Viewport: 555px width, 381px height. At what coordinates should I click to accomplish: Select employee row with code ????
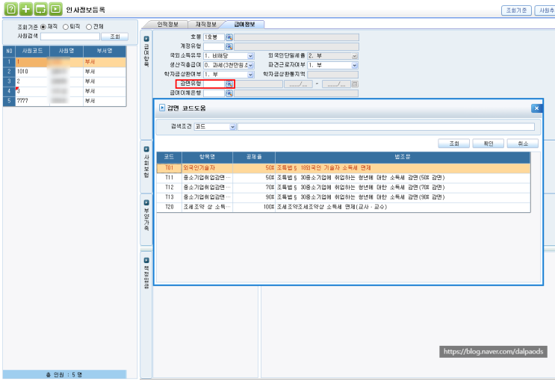(64, 101)
